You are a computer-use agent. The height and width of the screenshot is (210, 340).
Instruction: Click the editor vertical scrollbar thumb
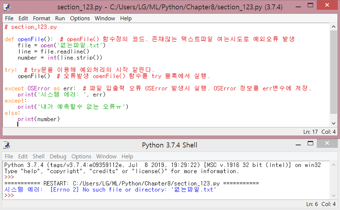pyautogui.click(x=333, y=72)
